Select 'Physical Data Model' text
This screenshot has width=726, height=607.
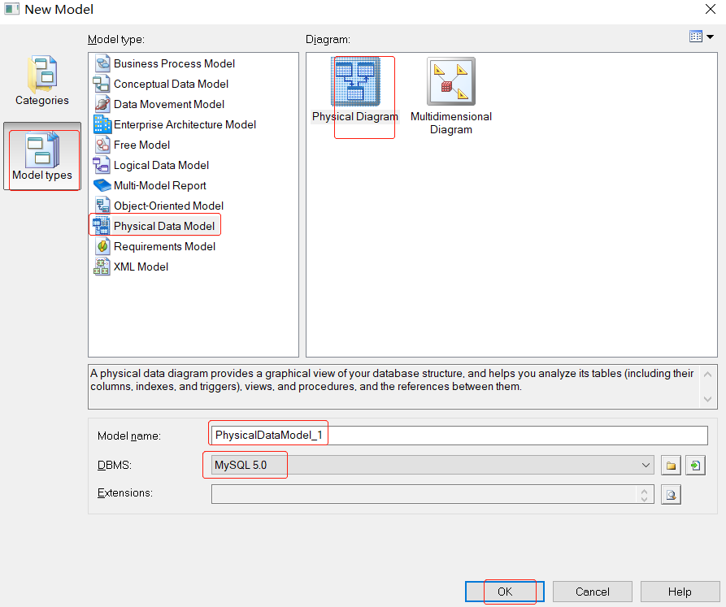click(164, 226)
